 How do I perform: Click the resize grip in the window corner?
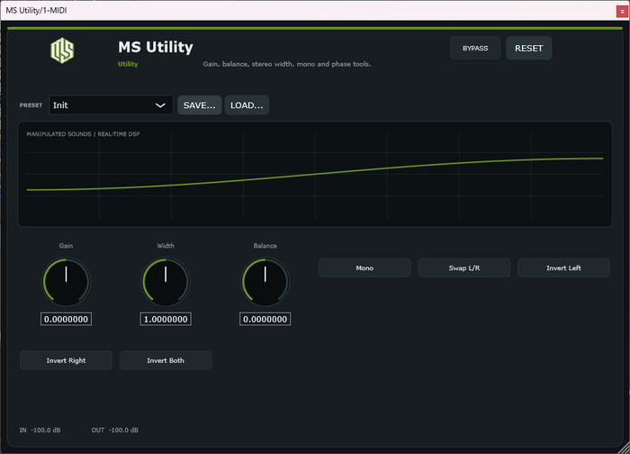[x=624, y=448]
